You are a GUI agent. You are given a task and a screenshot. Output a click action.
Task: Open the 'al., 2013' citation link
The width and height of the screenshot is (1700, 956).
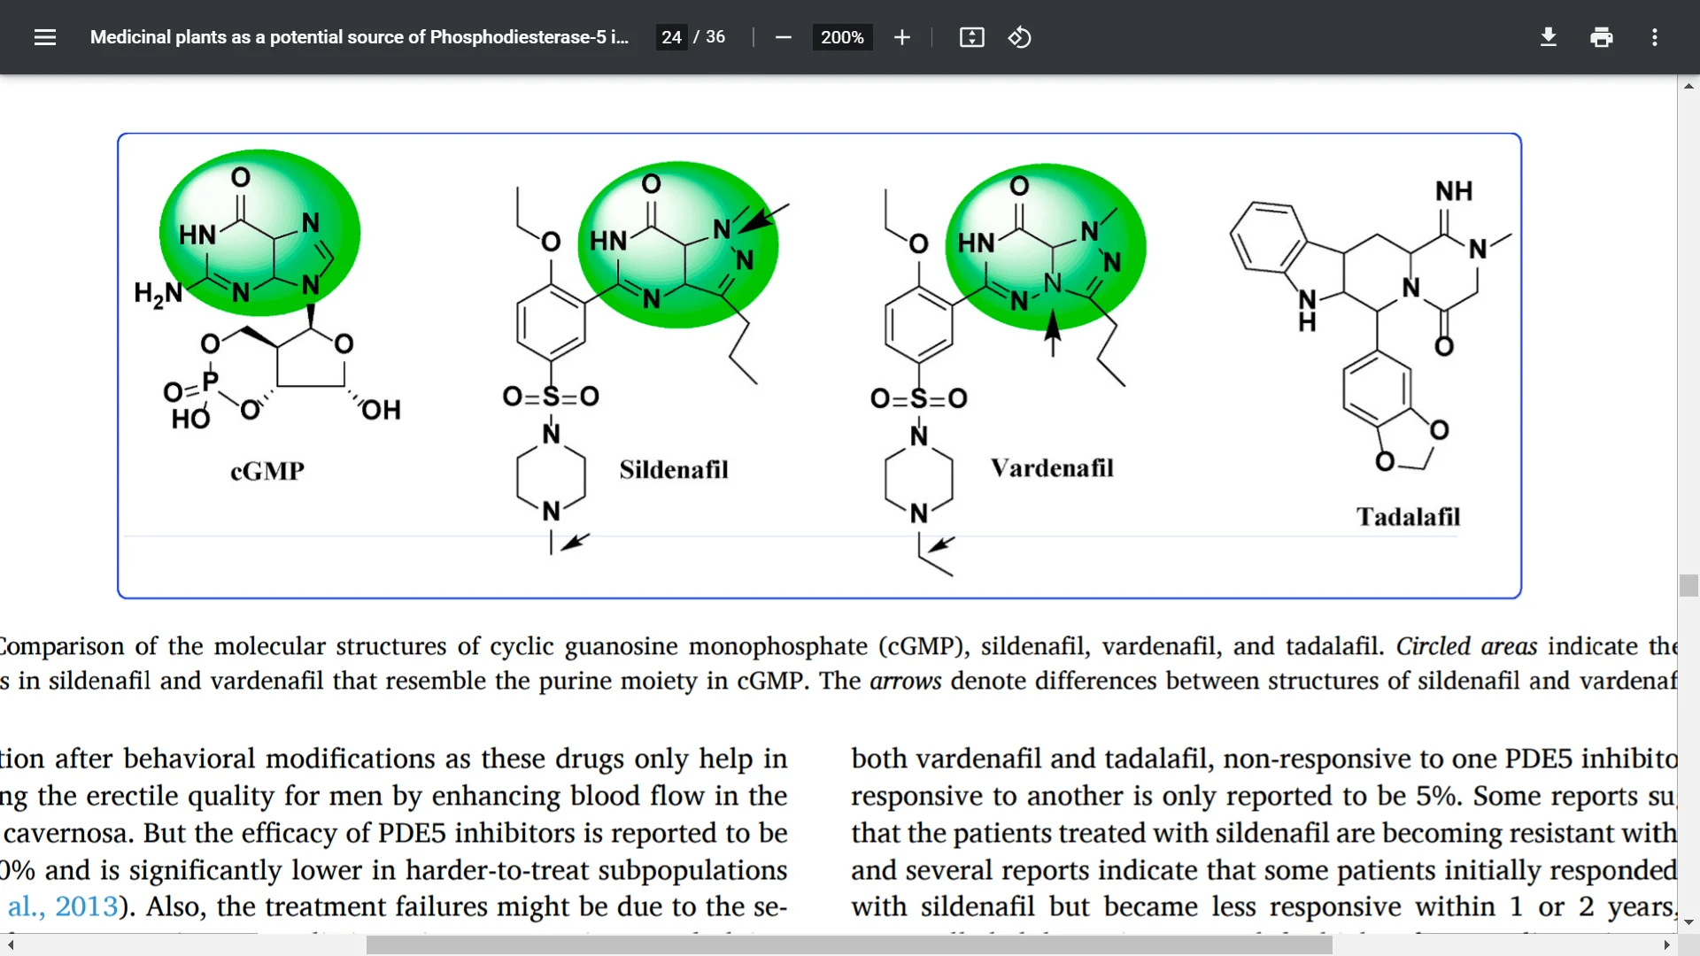point(63,906)
